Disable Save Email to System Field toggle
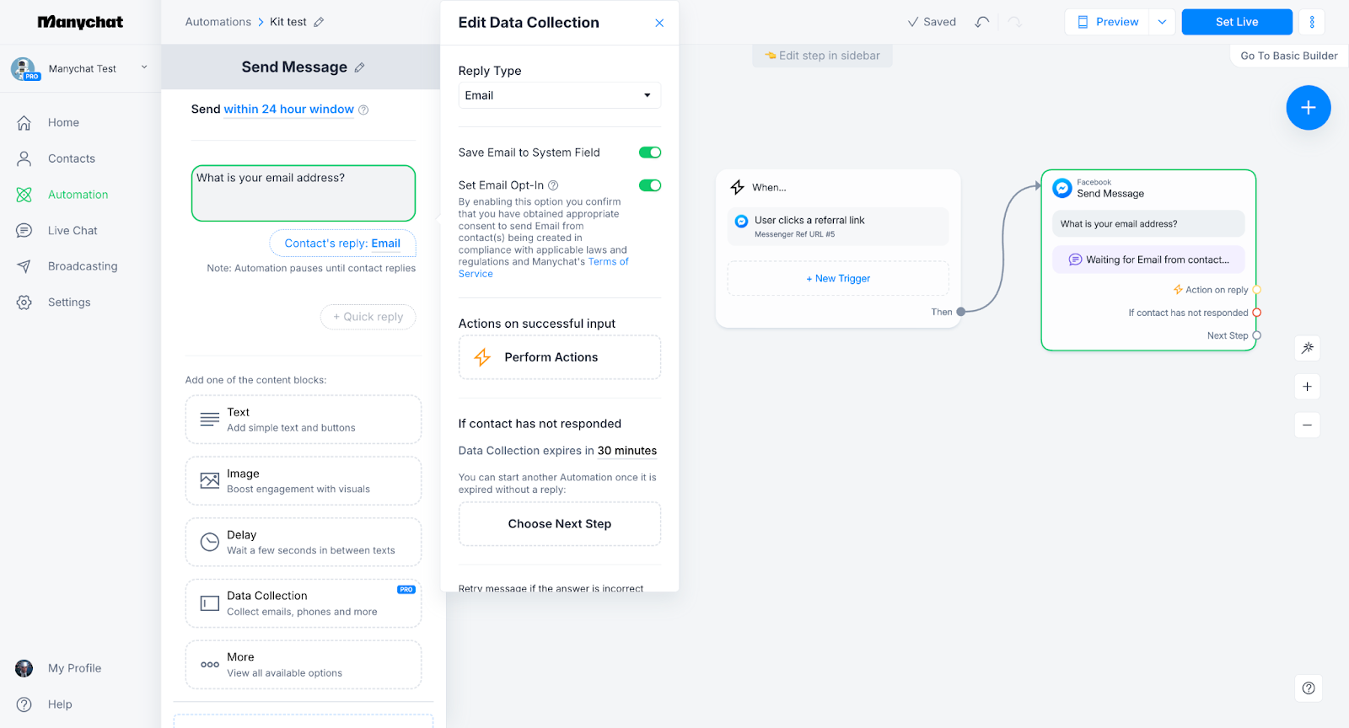 pyautogui.click(x=649, y=153)
